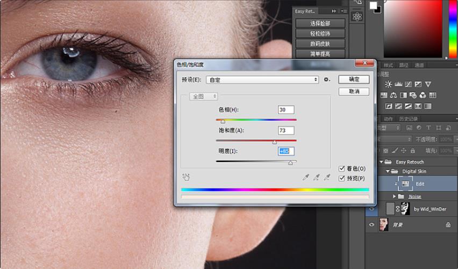This screenshot has height=269, width=458.
Task: Switch to the 历史记录 tab
Action: click(409, 119)
